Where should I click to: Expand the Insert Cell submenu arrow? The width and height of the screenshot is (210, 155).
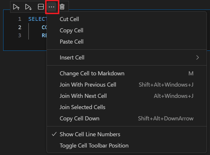pos(198,57)
